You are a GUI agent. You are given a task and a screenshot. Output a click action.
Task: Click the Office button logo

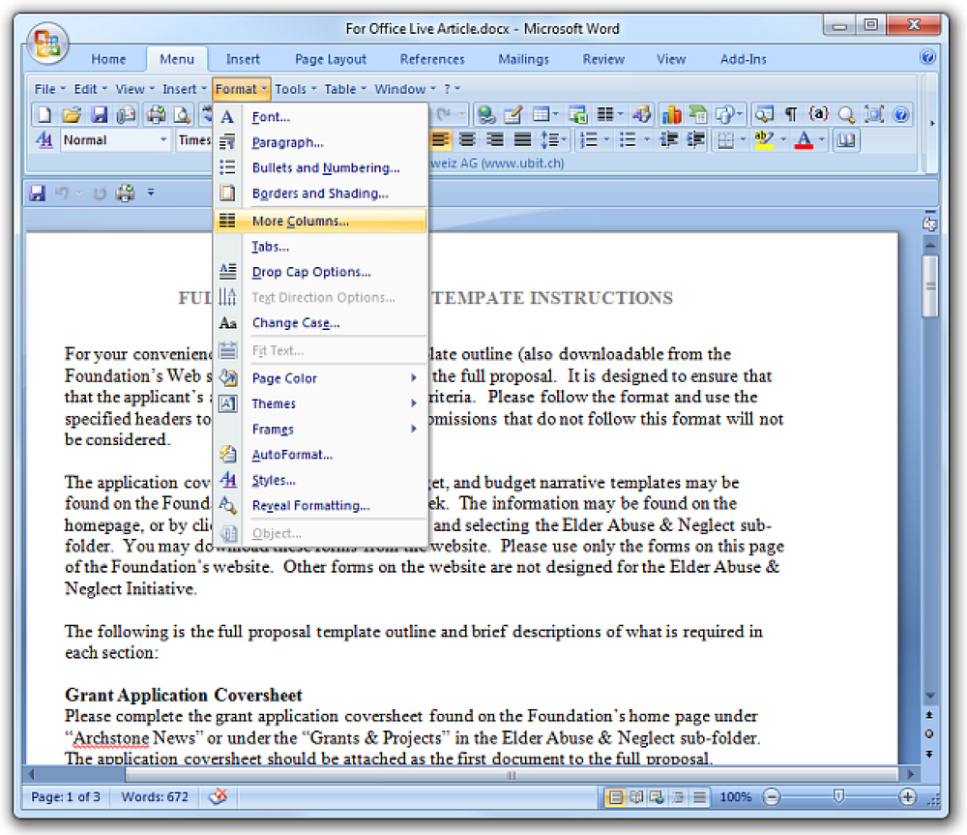coord(46,44)
